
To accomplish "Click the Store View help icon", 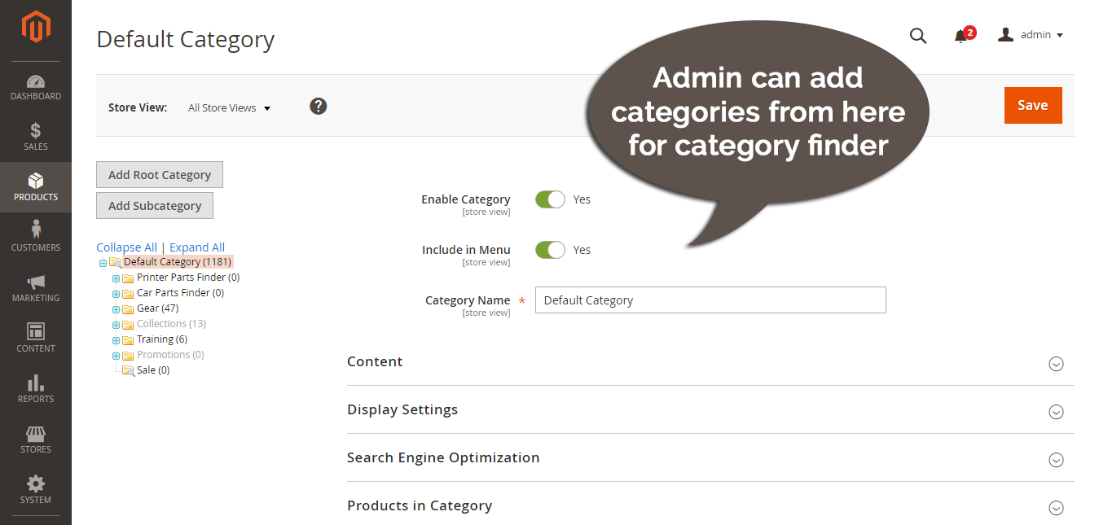I will coord(318,106).
